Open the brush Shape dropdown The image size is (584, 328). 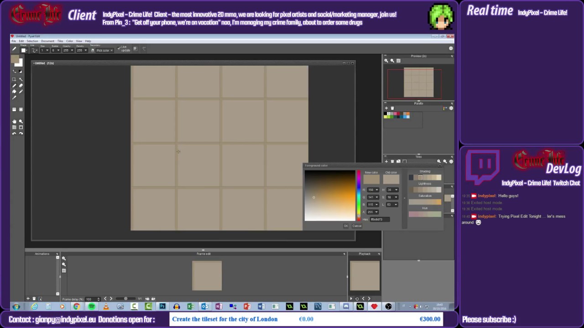[24, 50]
